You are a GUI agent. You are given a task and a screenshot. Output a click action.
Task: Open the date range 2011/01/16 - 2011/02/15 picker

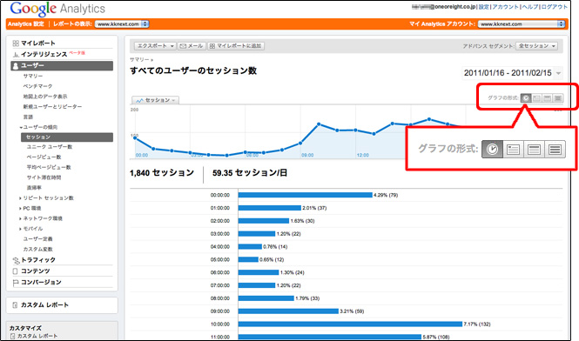coord(512,73)
